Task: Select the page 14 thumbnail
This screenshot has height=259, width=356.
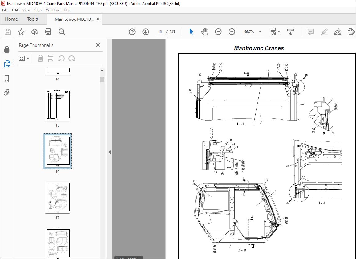Action: 57,71
